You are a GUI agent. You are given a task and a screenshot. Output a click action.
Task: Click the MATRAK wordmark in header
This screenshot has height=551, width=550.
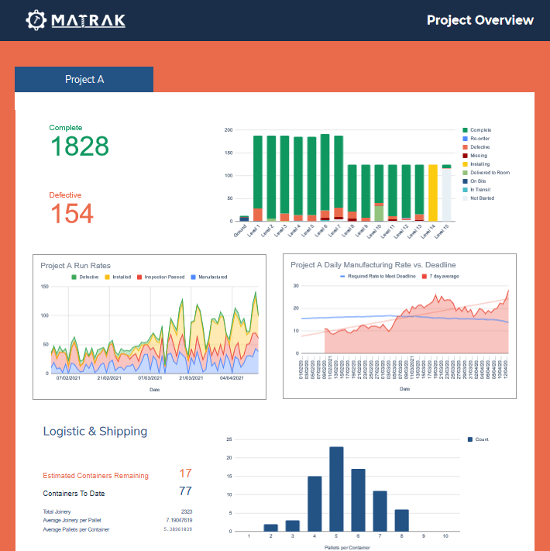tap(88, 21)
